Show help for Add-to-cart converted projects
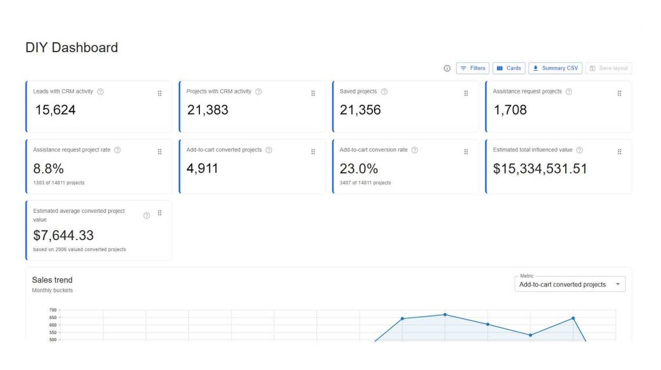The height and width of the screenshot is (370, 661). (x=269, y=150)
